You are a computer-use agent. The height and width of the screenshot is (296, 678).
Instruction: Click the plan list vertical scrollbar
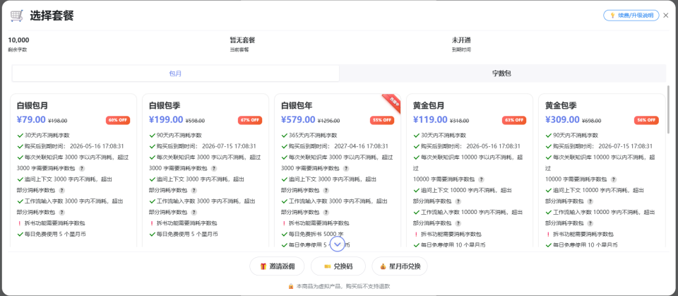(669, 109)
